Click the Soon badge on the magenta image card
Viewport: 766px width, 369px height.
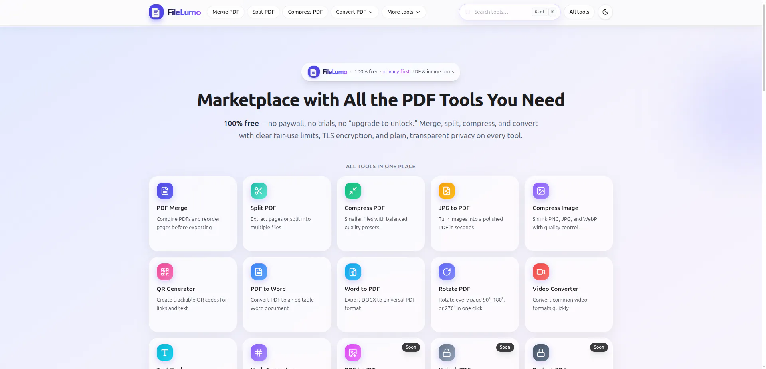click(x=411, y=347)
